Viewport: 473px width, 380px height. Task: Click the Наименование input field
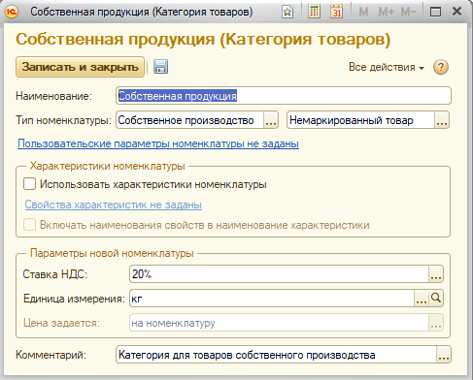pos(284,96)
